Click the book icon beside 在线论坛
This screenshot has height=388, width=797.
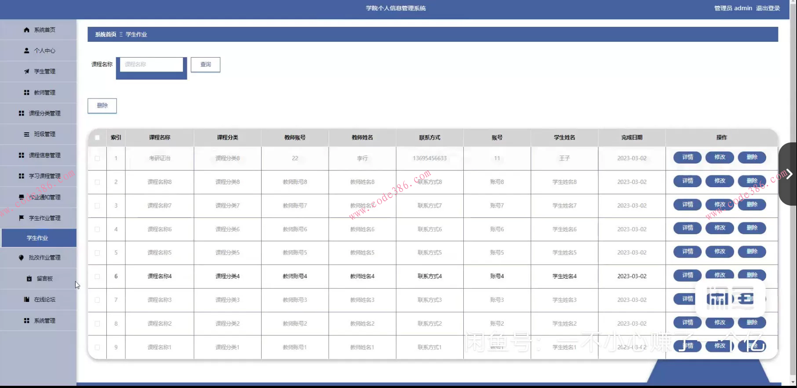click(x=26, y=299)
